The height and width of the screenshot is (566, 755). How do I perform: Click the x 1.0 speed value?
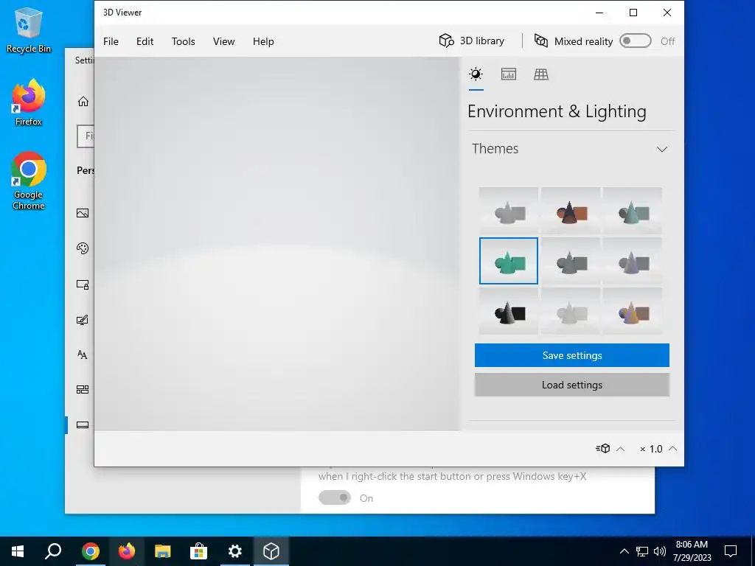point(652,449)
